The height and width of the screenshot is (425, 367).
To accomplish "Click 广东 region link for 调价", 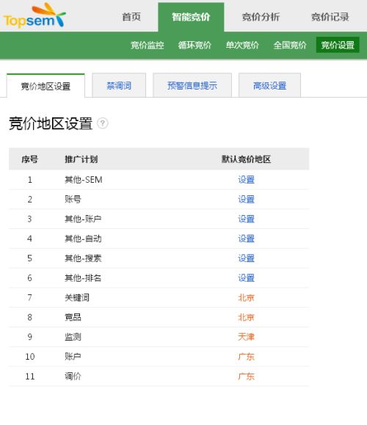I will click(246, 377).
